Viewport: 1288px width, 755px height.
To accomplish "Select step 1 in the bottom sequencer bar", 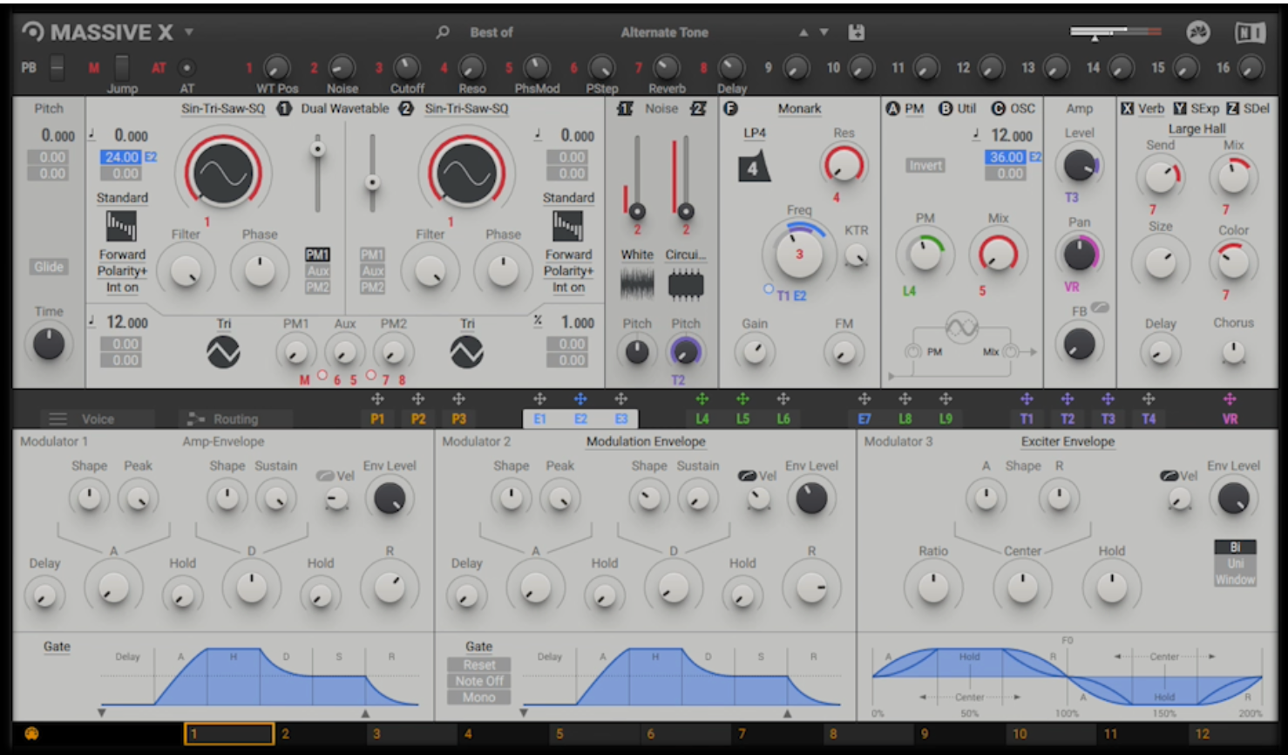I will pyautogui.click(x=229, y=735).
